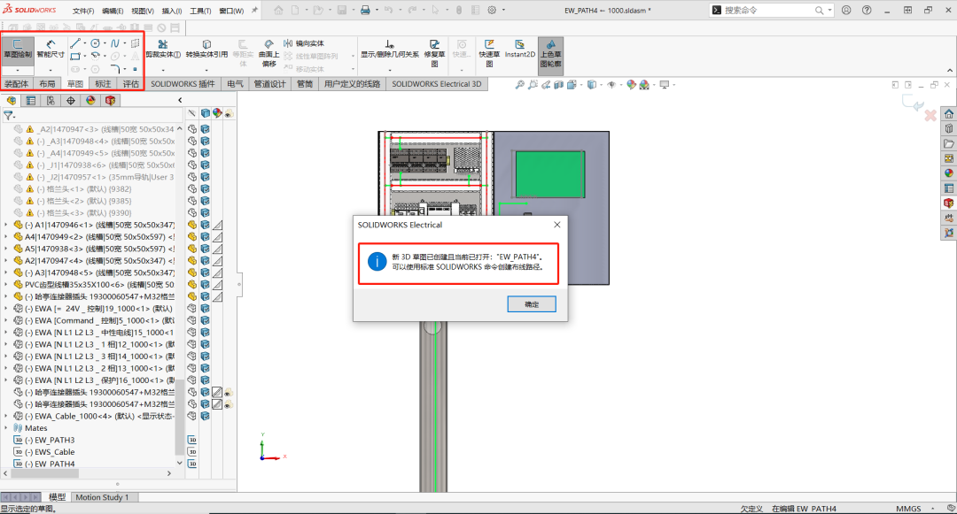Click the 剪裁实体 trim entities tool

(163, 49)
